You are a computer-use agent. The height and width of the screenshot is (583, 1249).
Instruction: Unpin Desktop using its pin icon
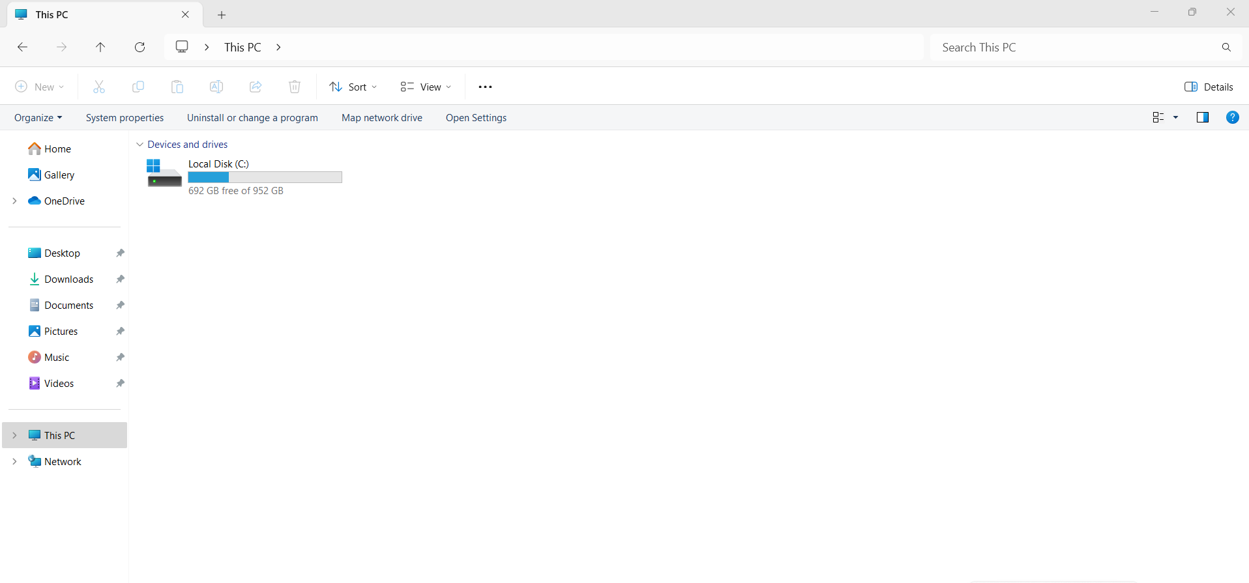click(x=120, y=253)
